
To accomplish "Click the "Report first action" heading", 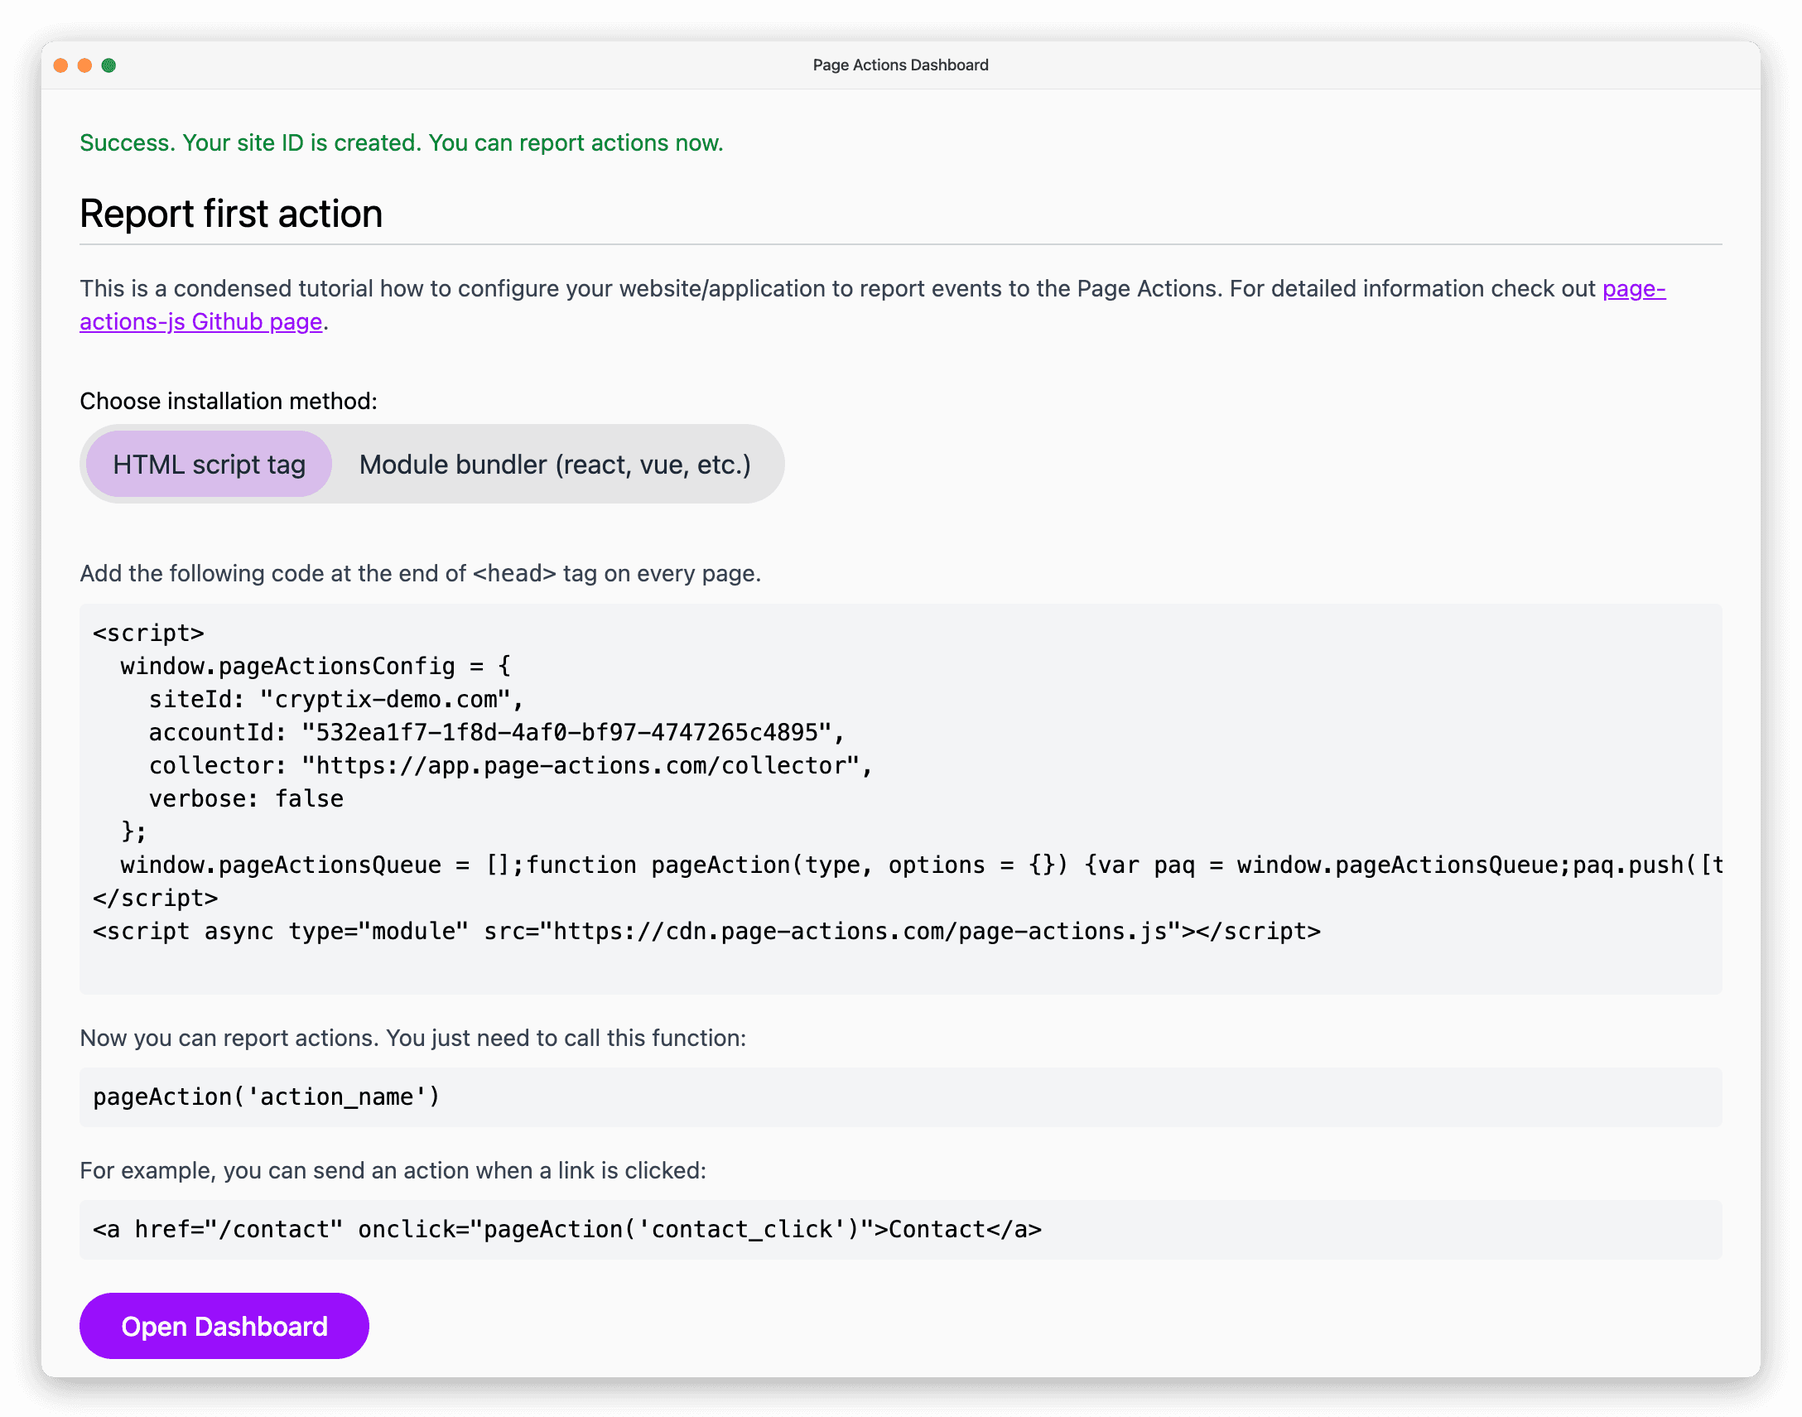I will pos(231,214).
